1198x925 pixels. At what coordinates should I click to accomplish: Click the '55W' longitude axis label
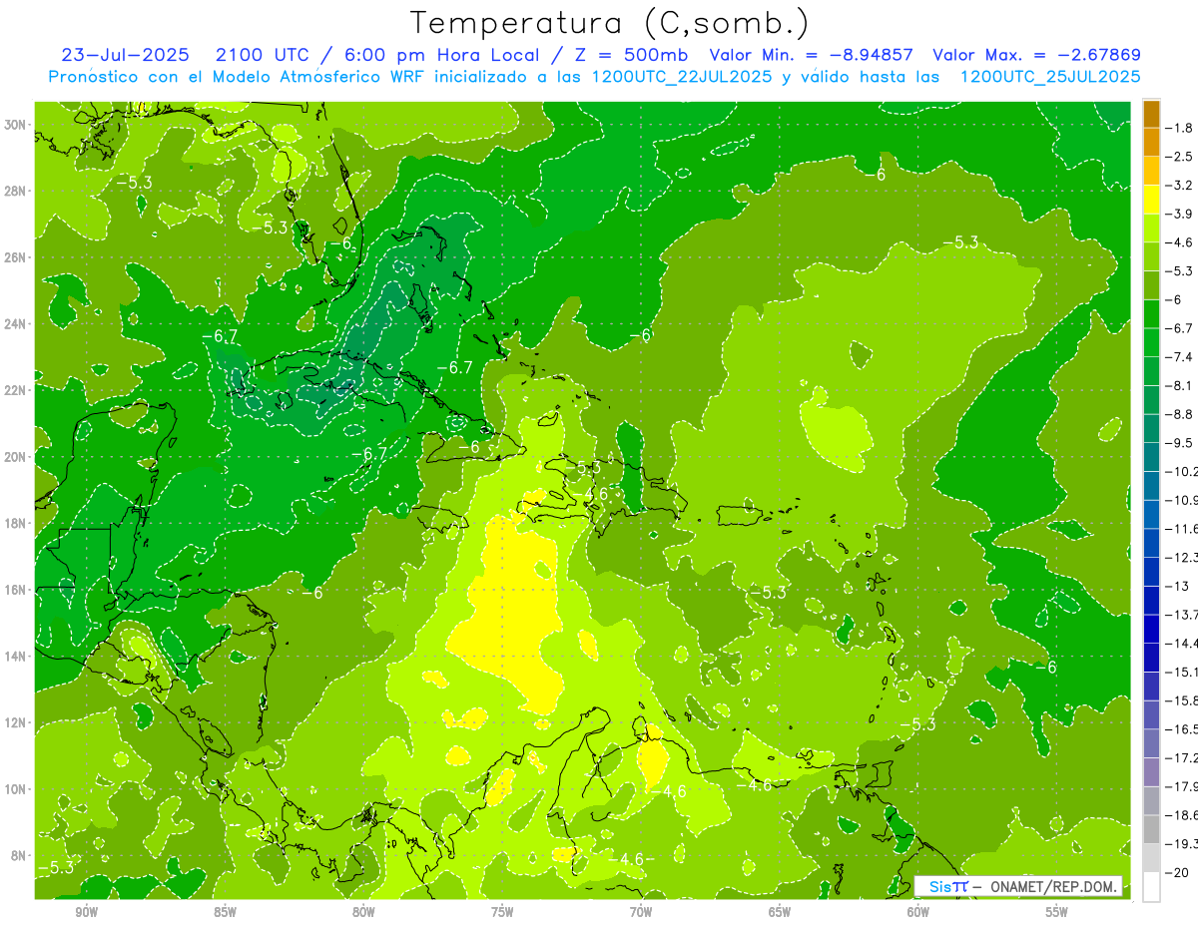1057,913
